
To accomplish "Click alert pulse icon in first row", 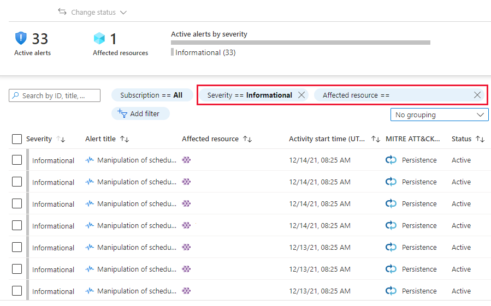I will pos(90,160).
